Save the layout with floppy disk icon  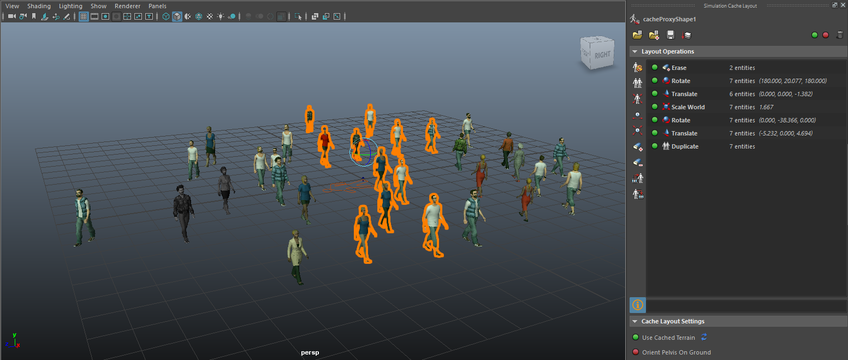(671, 35)
